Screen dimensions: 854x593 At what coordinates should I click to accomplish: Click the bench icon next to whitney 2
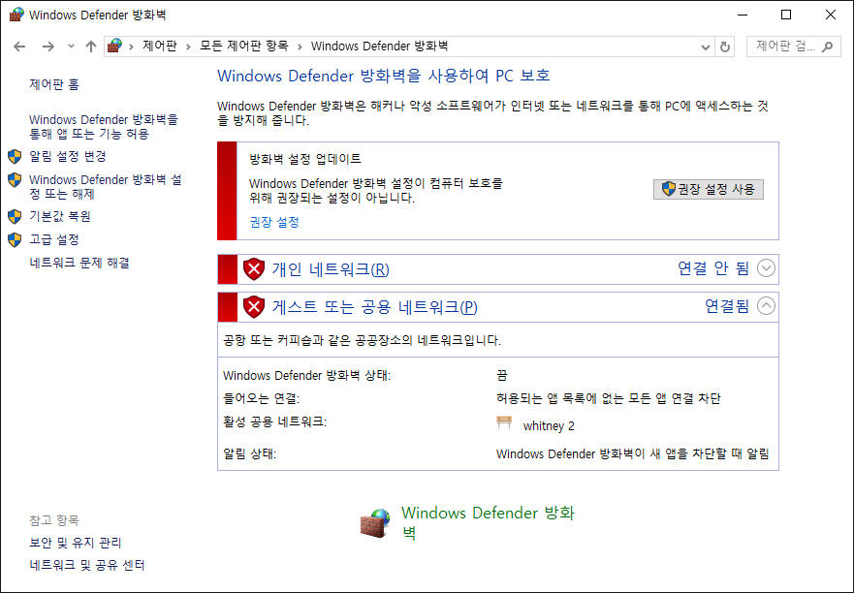point(504,422)
